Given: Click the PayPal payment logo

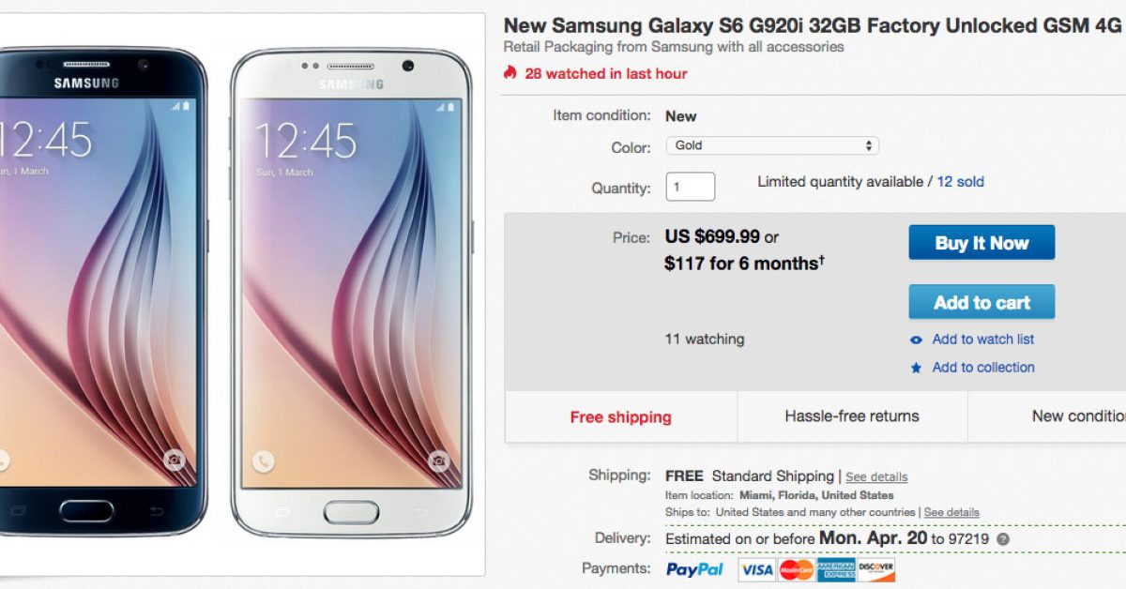Looking at the screenshot, I should (695, 569).
